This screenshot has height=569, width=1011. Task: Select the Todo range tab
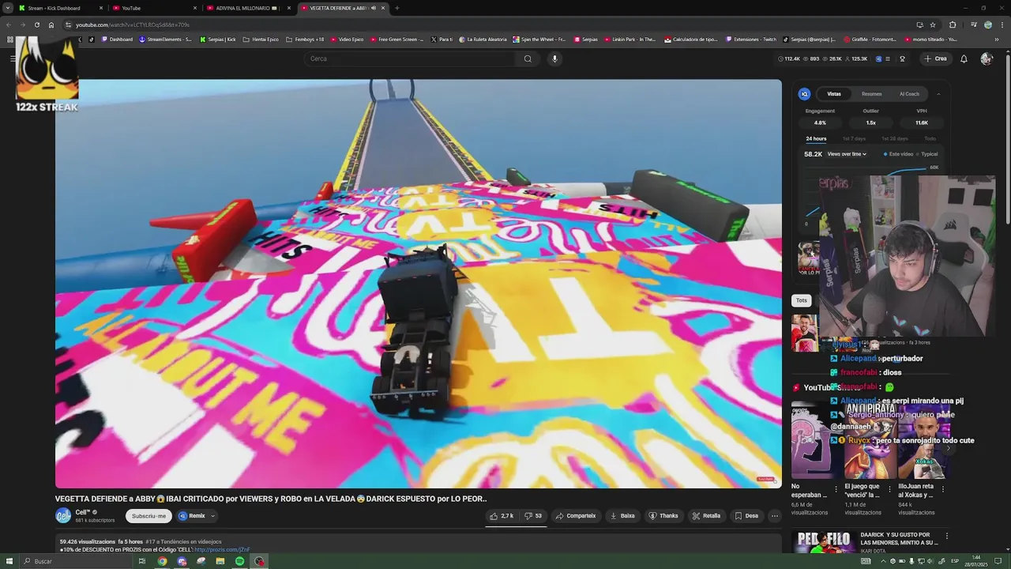point(930,139)
